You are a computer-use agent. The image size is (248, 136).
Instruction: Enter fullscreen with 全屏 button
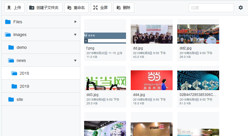tap(101, 8)
